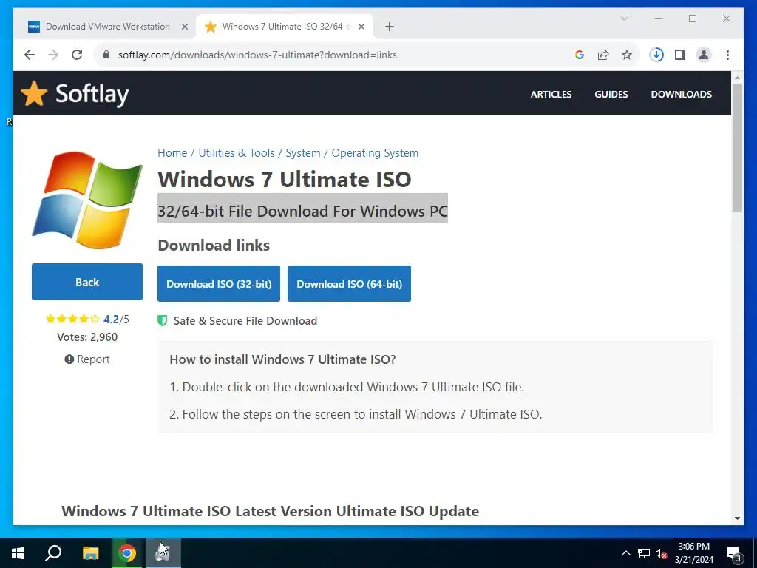The image size is (757, 568).
Task: Reload the Softlay page
Action: point(77,55)
